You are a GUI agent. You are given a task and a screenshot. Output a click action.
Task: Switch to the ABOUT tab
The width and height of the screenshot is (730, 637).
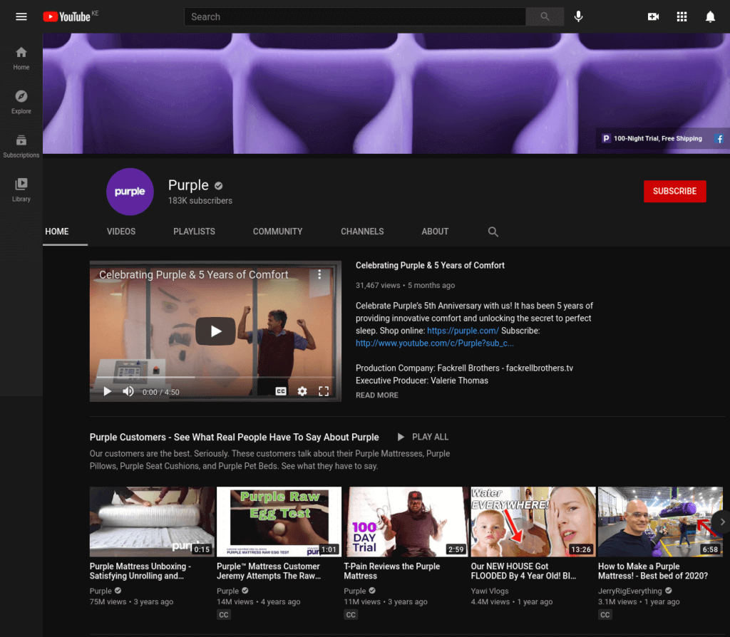pos(435,232)
